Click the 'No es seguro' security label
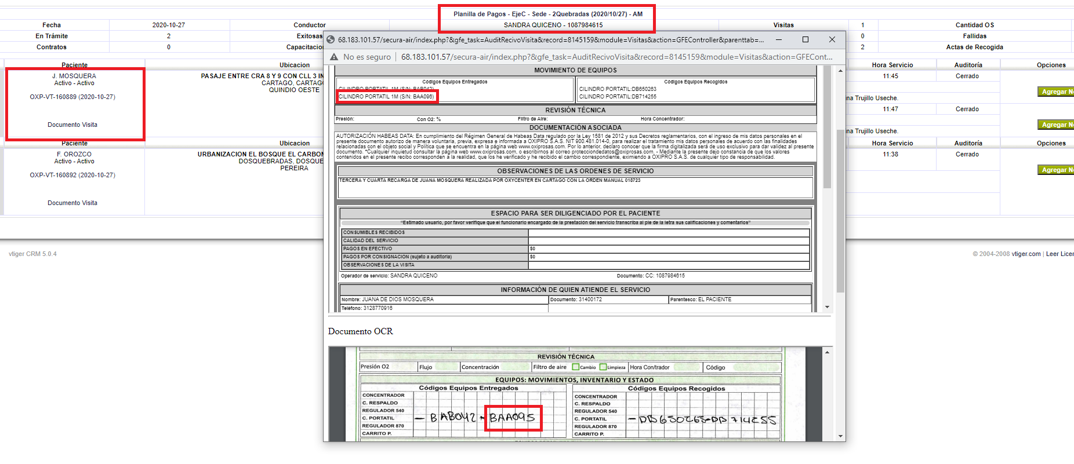 pyautogui.click(x=367, y=57)
